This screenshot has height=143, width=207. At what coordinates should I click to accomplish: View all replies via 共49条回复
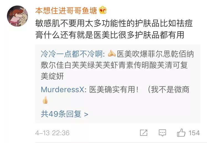(61, 114)
